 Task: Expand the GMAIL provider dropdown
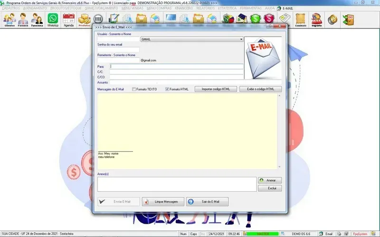pyautogui.click(x=241, y=39)
